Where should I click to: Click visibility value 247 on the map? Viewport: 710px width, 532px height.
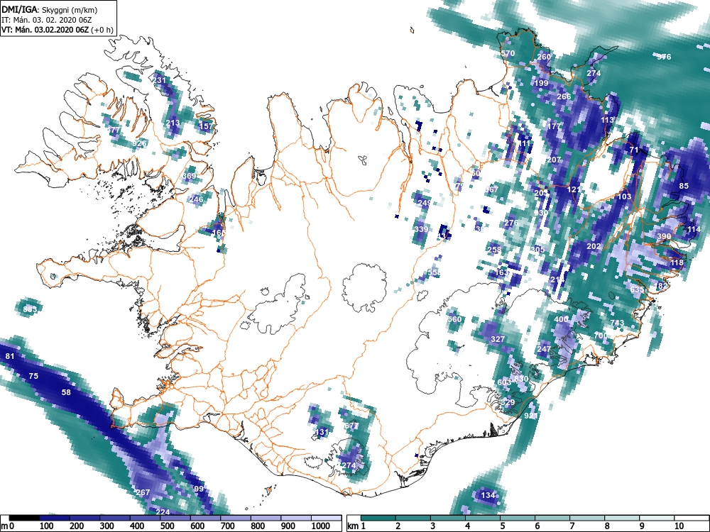pyautogui.click(x=544, y=349)
